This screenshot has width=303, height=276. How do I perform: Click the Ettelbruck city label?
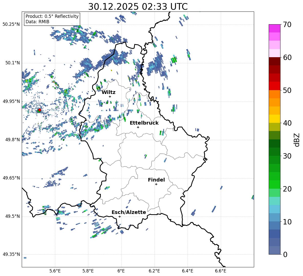pos(144,123)
